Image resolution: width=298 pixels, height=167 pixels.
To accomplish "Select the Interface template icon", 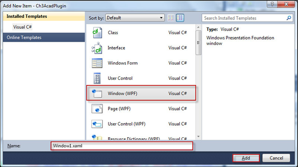I will pos(97,48).
